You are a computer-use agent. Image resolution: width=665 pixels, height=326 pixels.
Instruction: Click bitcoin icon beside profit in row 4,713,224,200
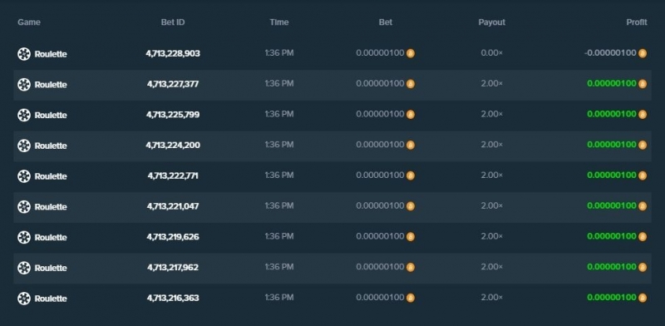point(643,146)
